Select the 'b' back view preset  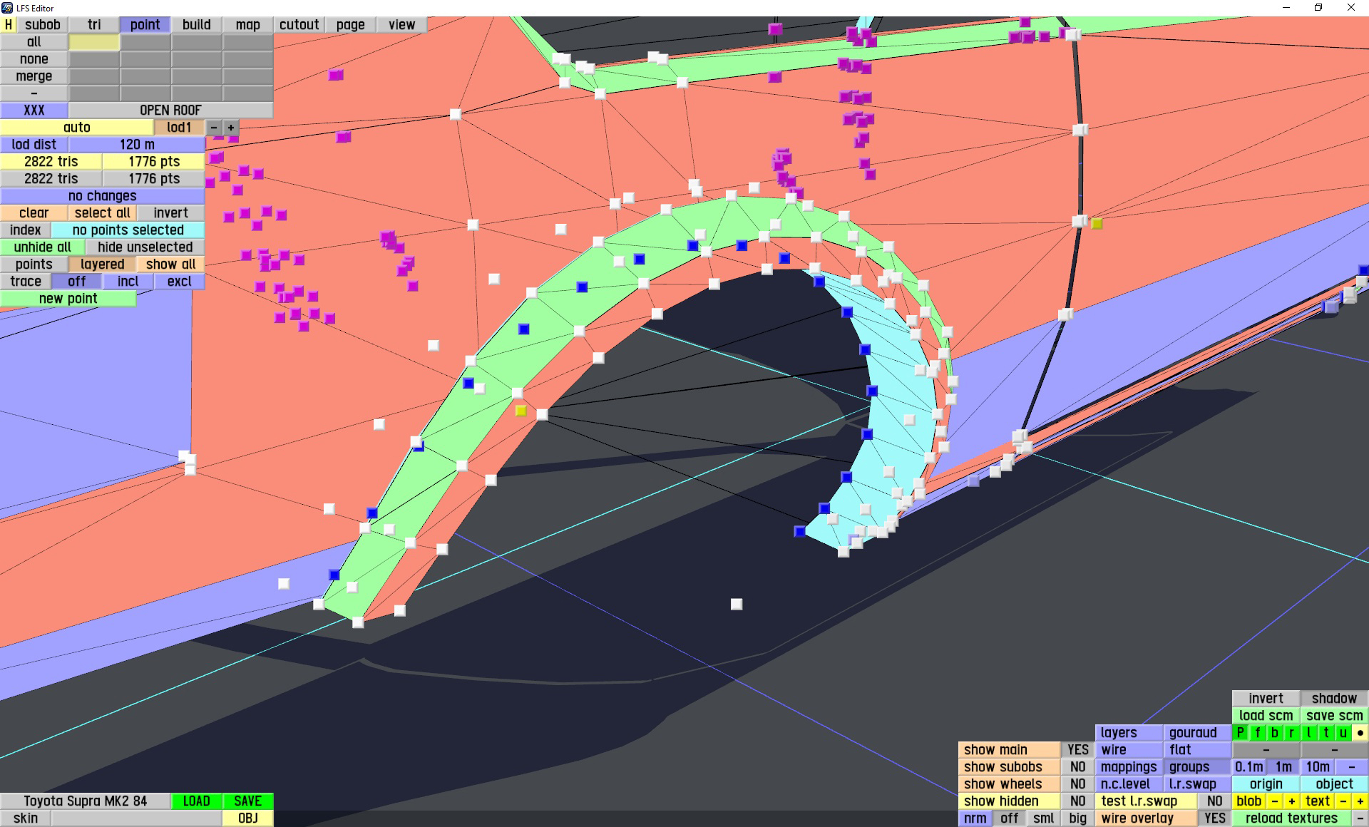coord(1275,732)
